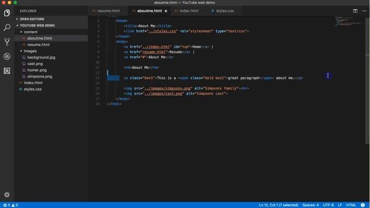Click the editor vertical scrollbar
The image size is (370, 208).
pyautogui.click(x=368, y=80)
